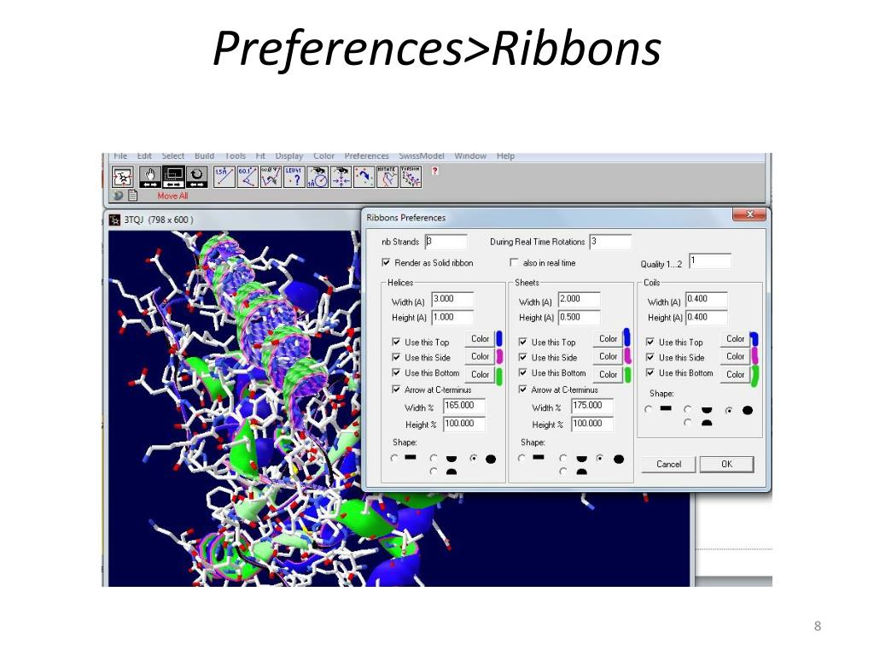Pick the dihedral angle measurement tool
The image size is (874, 656).
[x=271, y=177]
